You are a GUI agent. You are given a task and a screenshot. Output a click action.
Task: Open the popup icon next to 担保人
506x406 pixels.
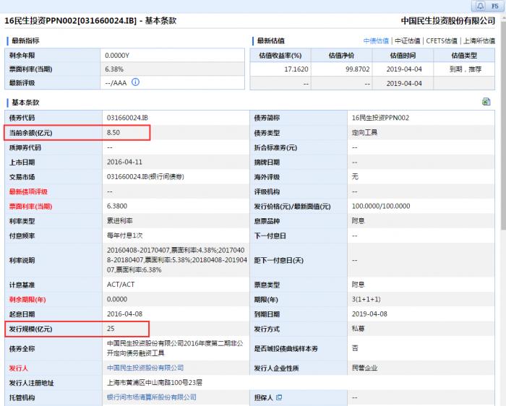[x=279, y=397]
